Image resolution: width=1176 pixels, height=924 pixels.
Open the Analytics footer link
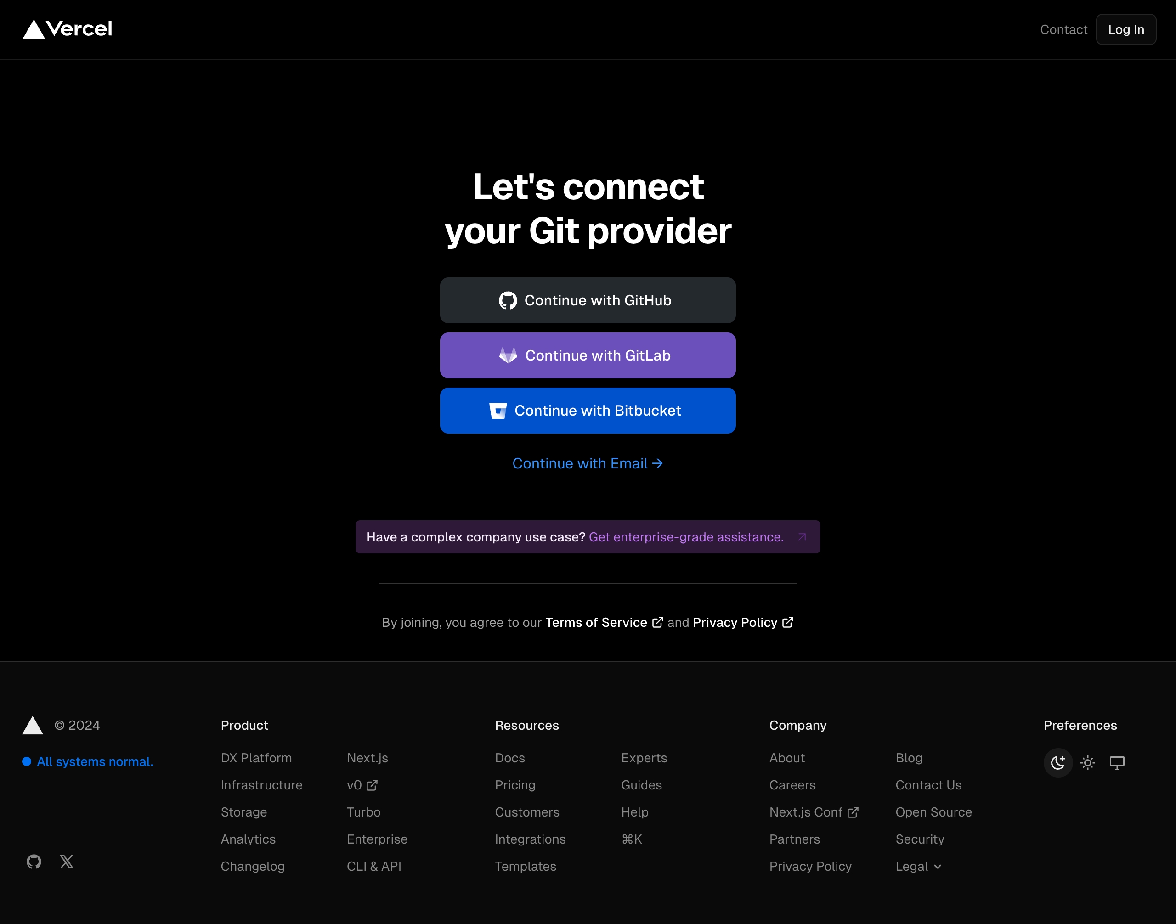coord(248,839)
